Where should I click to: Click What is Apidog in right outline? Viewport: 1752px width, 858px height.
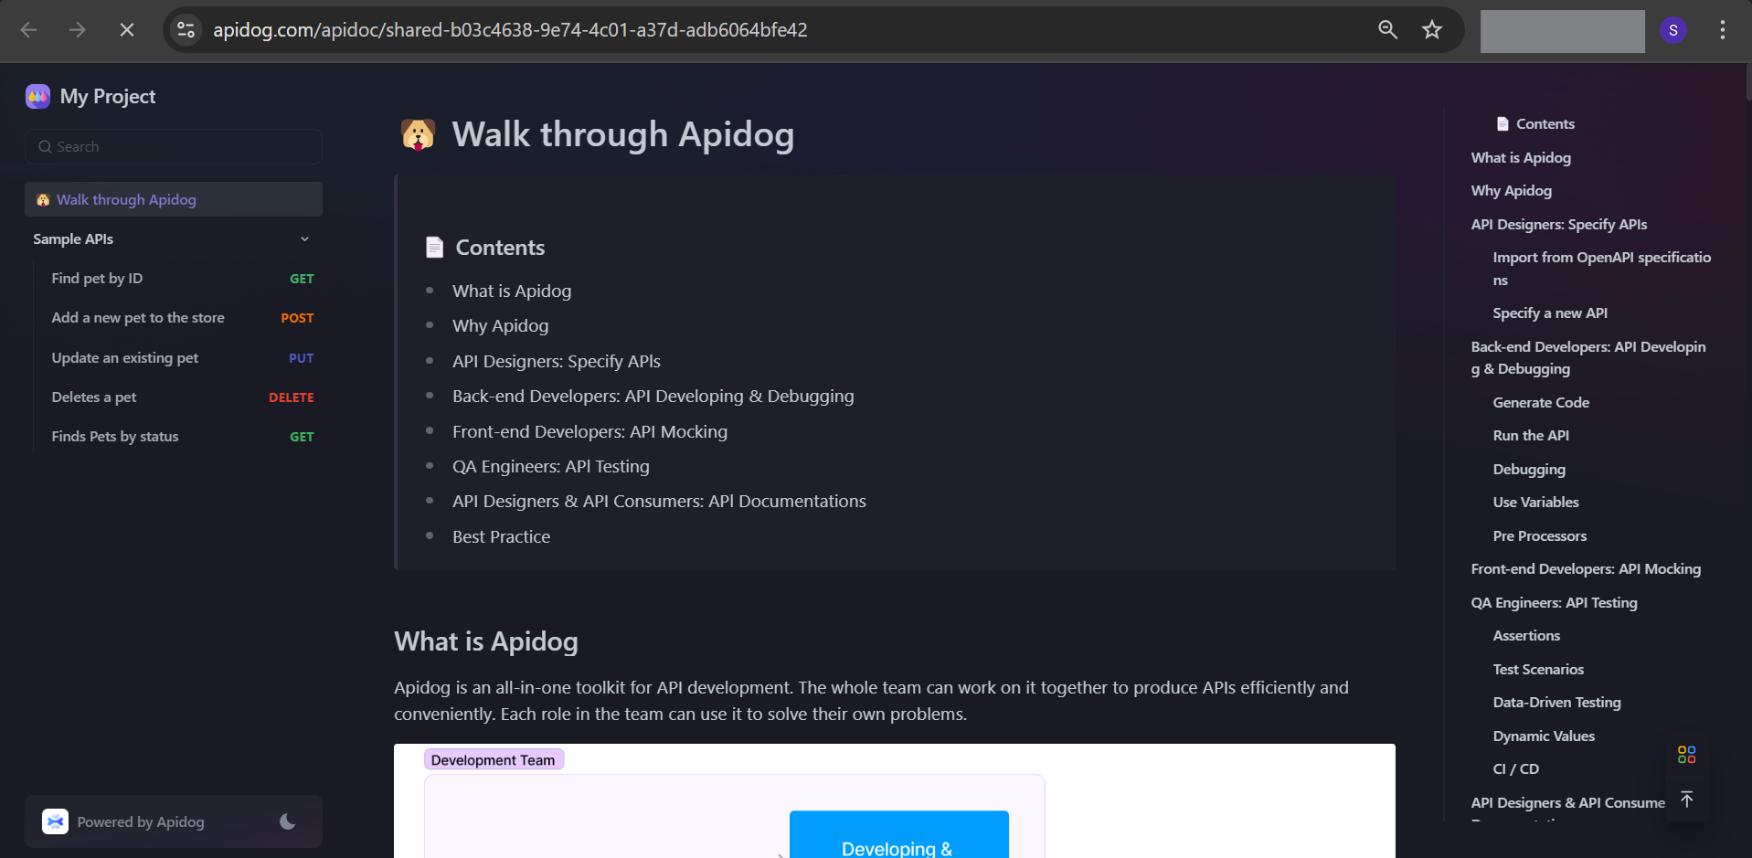click(x=1521, y=157)
